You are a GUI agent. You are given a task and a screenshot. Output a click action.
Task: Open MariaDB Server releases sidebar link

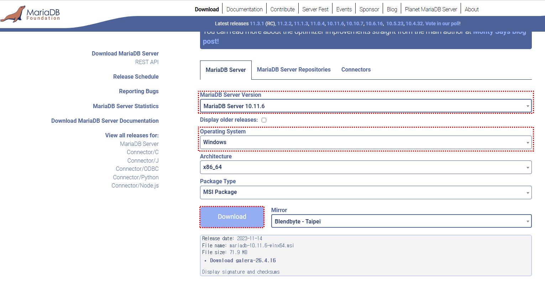139,144
